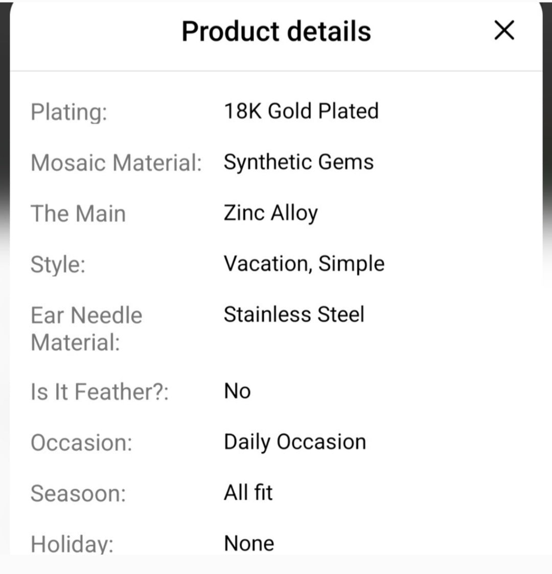Tap the Vacation, Simple value
This screenshot has height=574, width=552.
click(304, 264)
